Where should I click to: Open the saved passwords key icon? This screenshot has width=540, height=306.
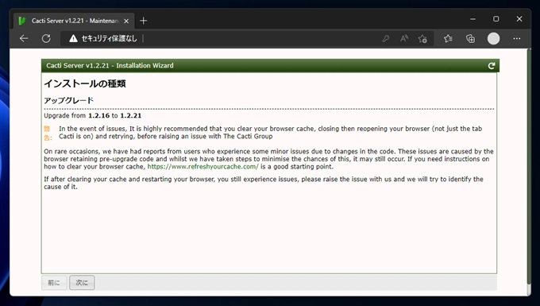386,39
